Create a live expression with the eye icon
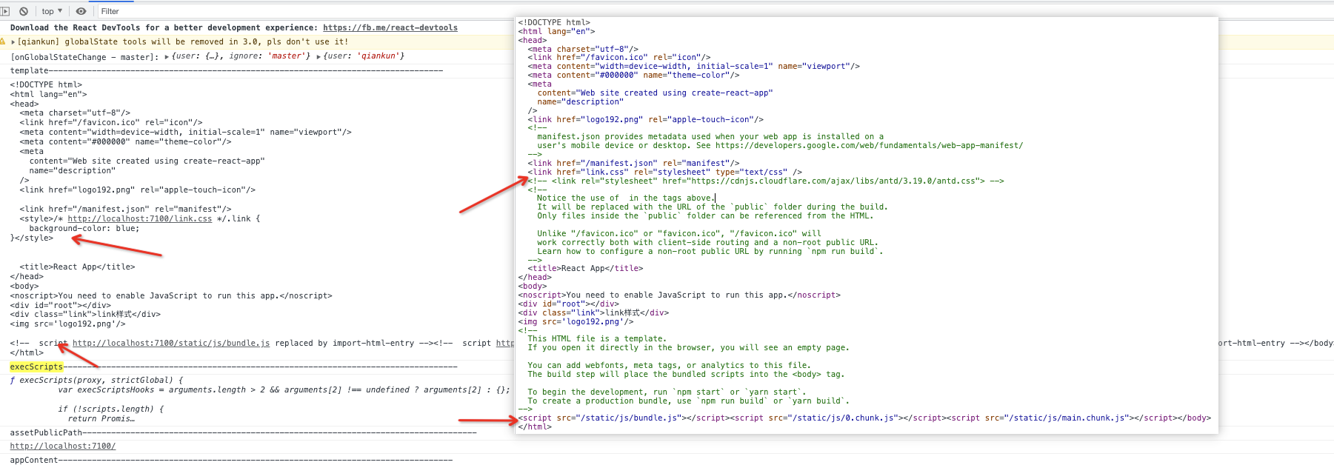Image resolution: width=1334 pixels, height=465 pixels. [x=81, y=11]
